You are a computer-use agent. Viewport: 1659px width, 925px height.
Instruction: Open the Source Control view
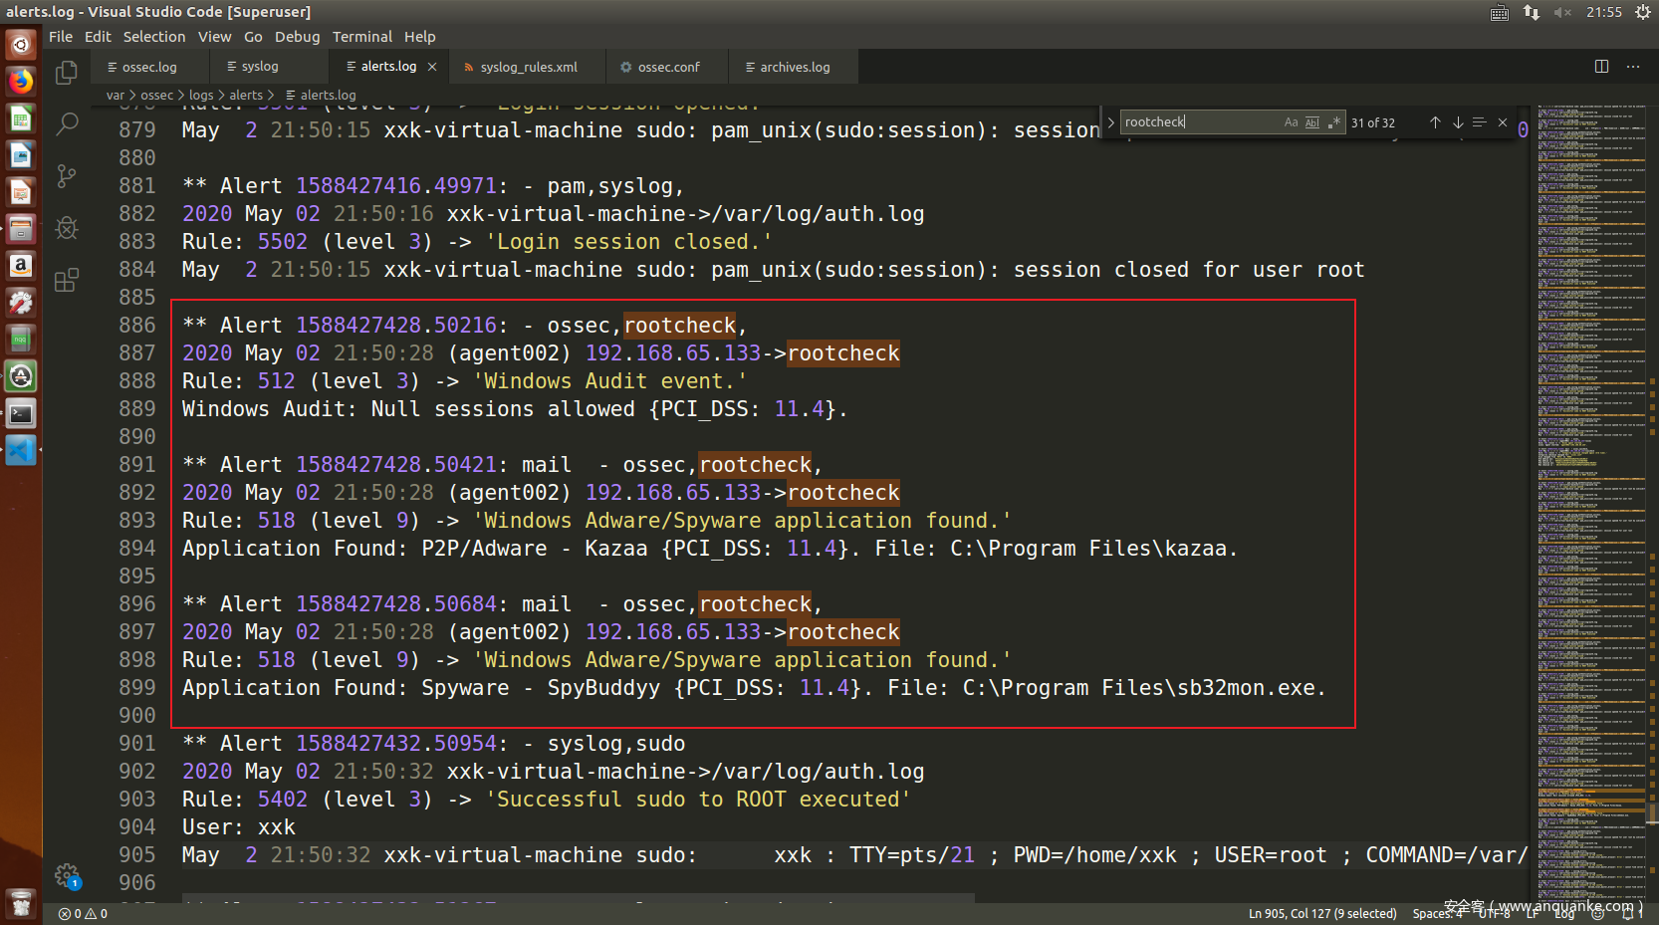click(x=67, y=176)
